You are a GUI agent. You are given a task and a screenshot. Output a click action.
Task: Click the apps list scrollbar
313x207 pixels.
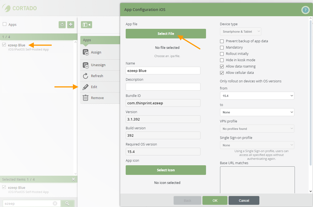(75, 108)
